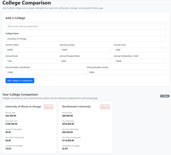171x155 pixels.
Task: Select University of illinois at chicago title
Action: coord(23,107)
